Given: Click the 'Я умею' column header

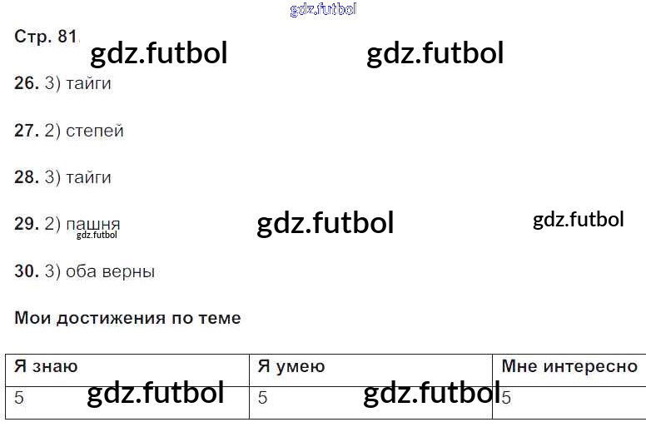Looking at the screenshot, I should click(291, 366).
